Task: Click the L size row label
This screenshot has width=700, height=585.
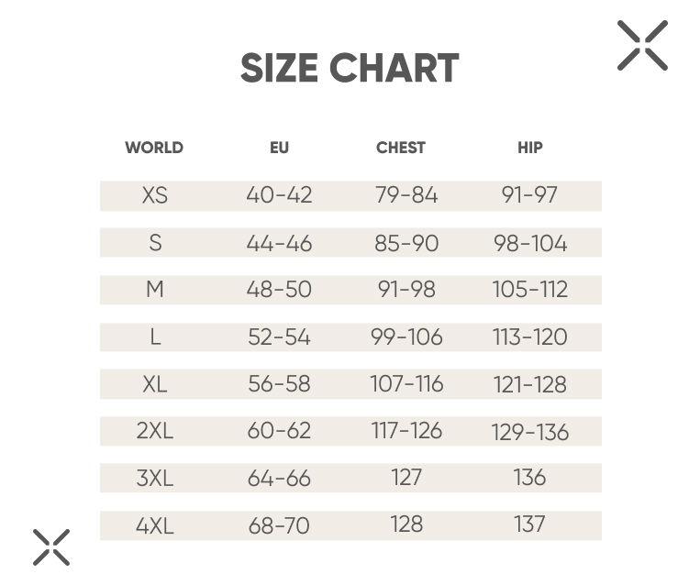Action: (x=155, y=337)
